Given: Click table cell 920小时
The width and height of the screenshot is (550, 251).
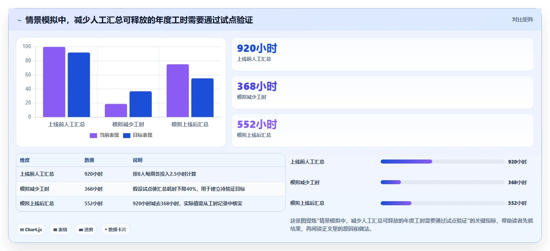Looking at the screenshot, I should pos(93,174).
